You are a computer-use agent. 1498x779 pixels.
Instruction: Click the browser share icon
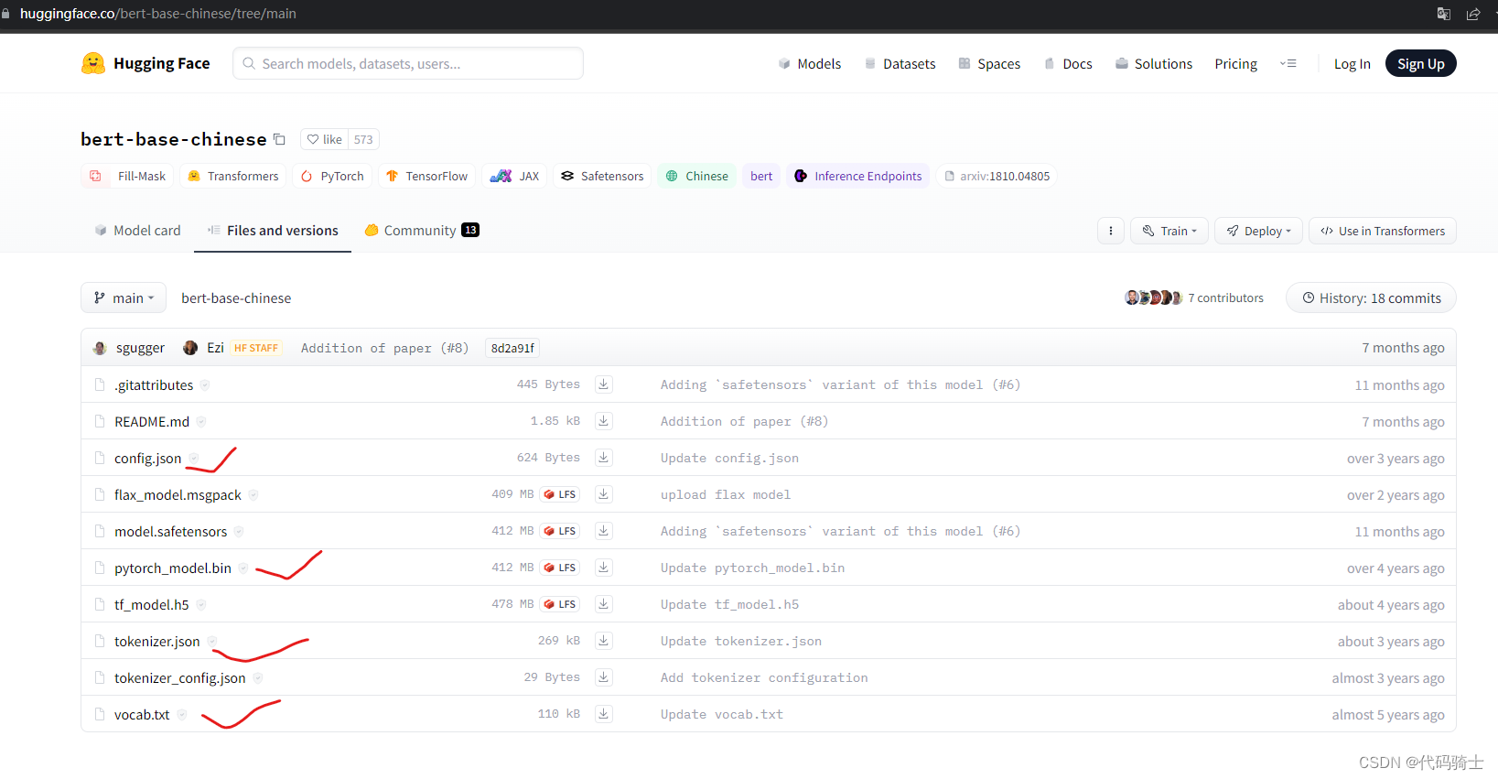pyautogui.click(x=1473, y=14)
